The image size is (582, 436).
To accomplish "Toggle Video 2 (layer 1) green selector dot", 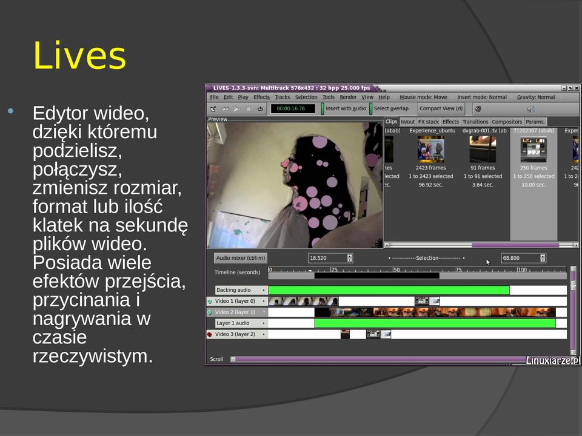I will [210, 312].
